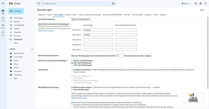The width and height of the screenshot is (209, 109).
Task: Open Weitere Informationen link under Abschnitte
Action: pyautogui.click(x=46, y=31)
